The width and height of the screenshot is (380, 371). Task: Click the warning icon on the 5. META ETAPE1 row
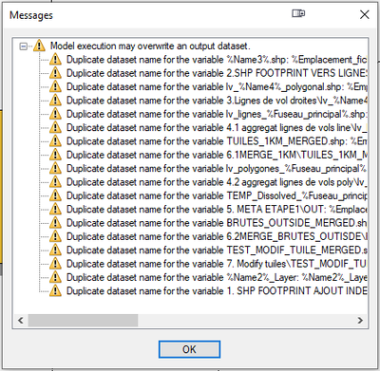click(55, 209)
